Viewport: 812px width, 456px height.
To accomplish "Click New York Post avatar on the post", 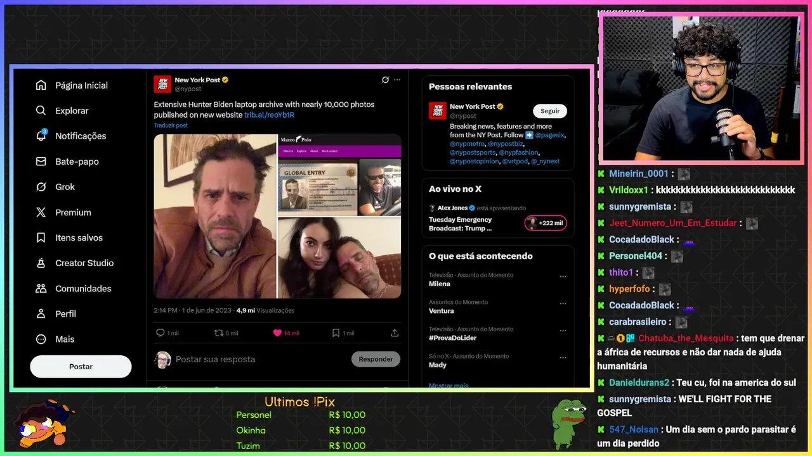I will tap(162, 84).
